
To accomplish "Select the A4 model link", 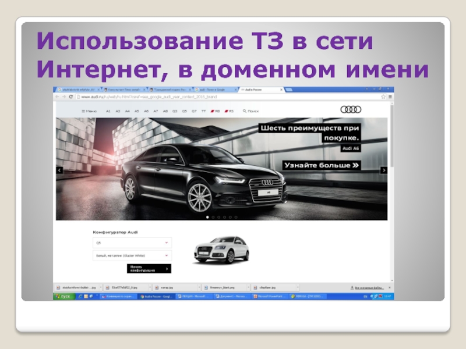I will tap(127, 111).
